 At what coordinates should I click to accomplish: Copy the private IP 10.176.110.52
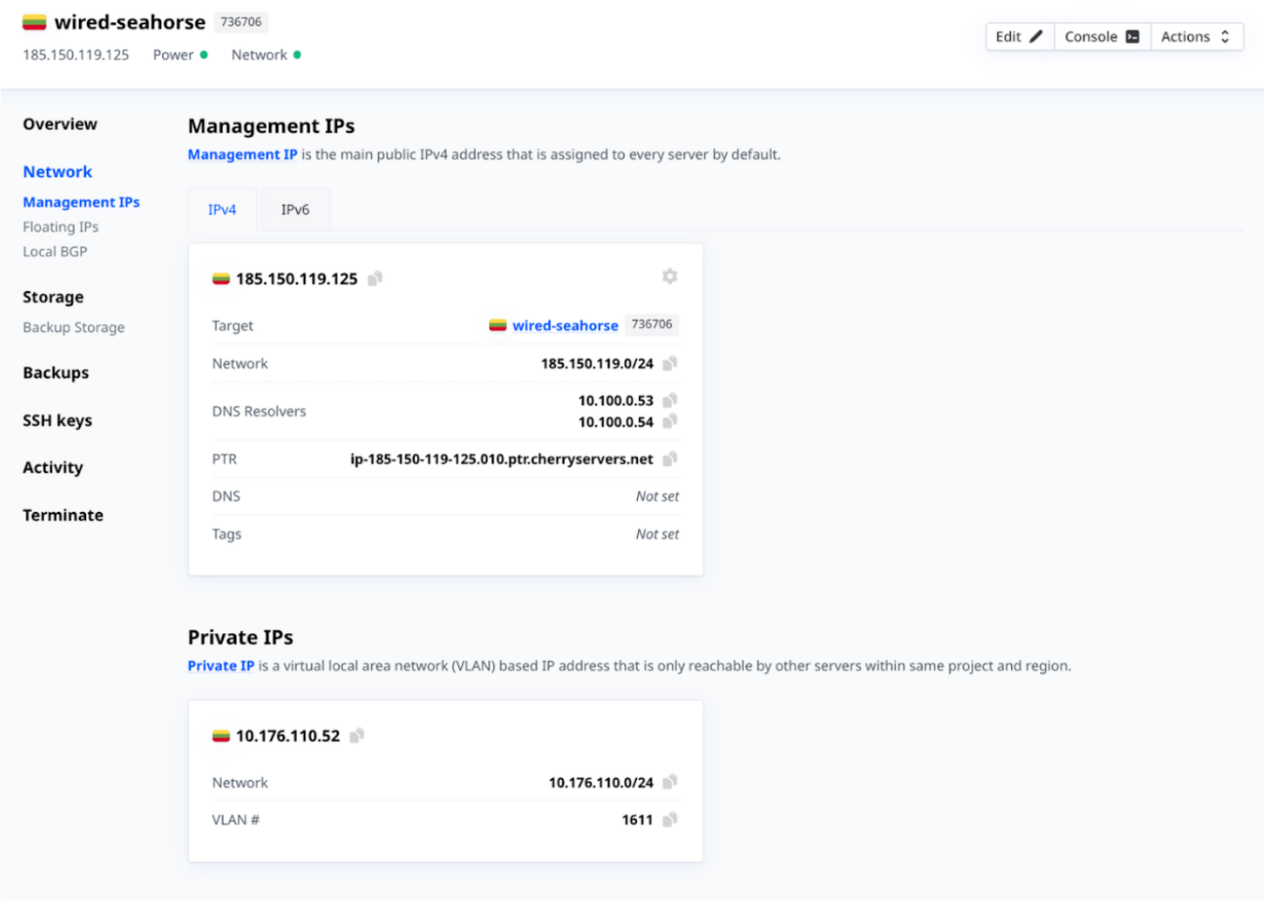[x=358, y=736]
